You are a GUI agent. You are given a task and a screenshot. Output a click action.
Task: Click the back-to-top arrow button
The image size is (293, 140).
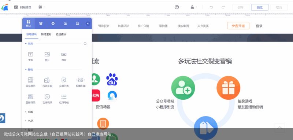280,128
